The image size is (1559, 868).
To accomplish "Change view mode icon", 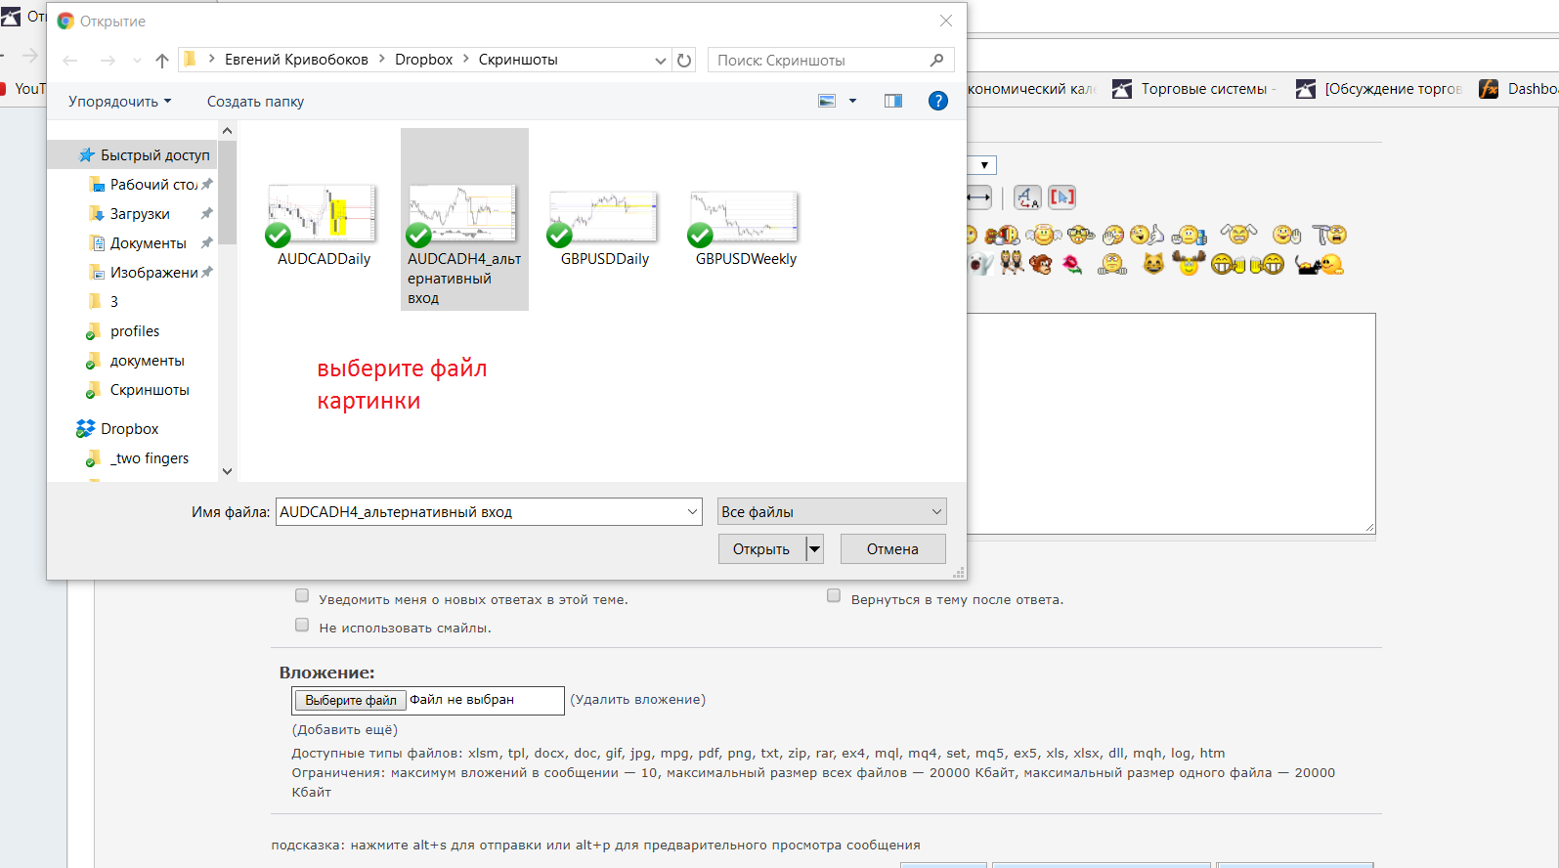I will (827, 101).
